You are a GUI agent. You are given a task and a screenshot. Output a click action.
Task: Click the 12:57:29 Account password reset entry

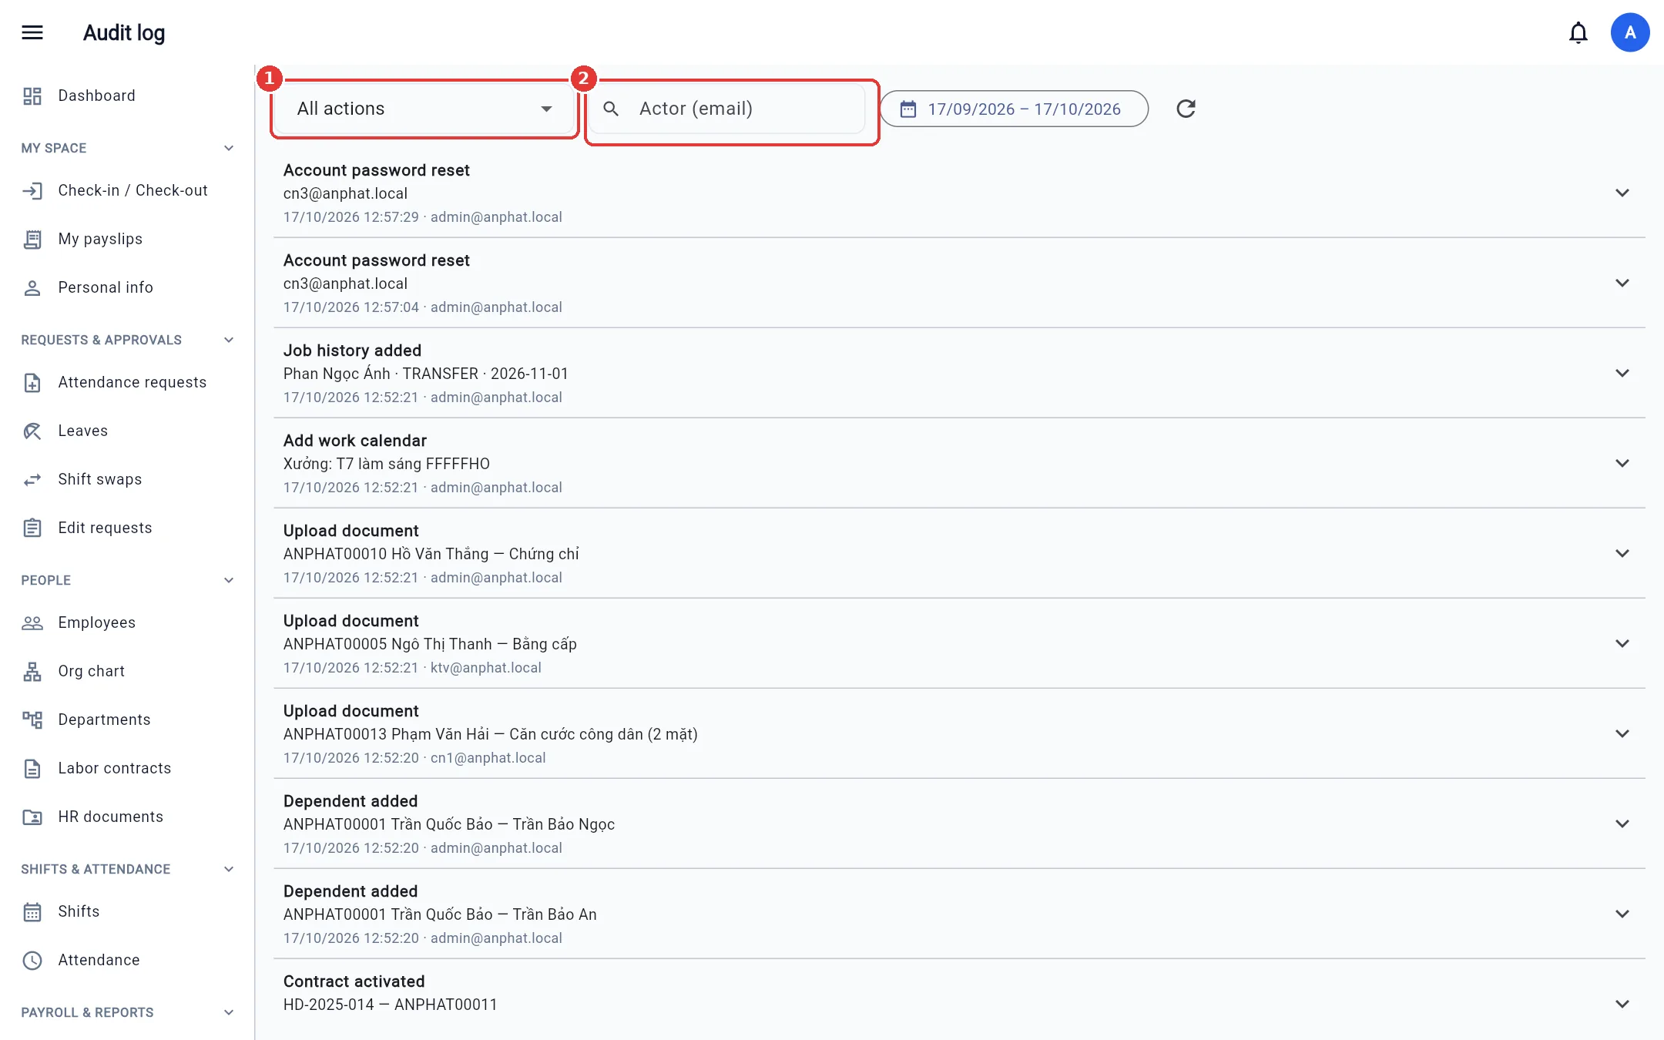pos(959,193)
